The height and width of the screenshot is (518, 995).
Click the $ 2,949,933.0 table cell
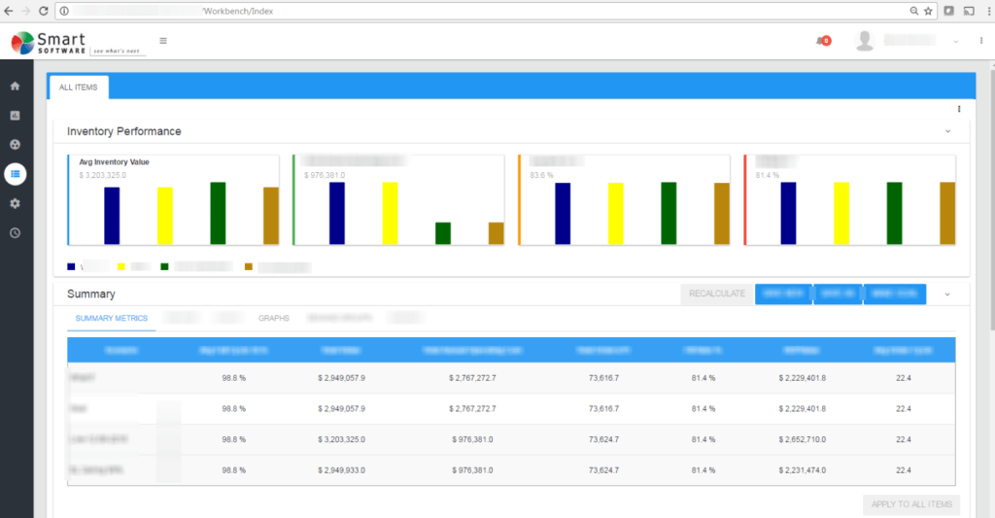tap(341, 470)
